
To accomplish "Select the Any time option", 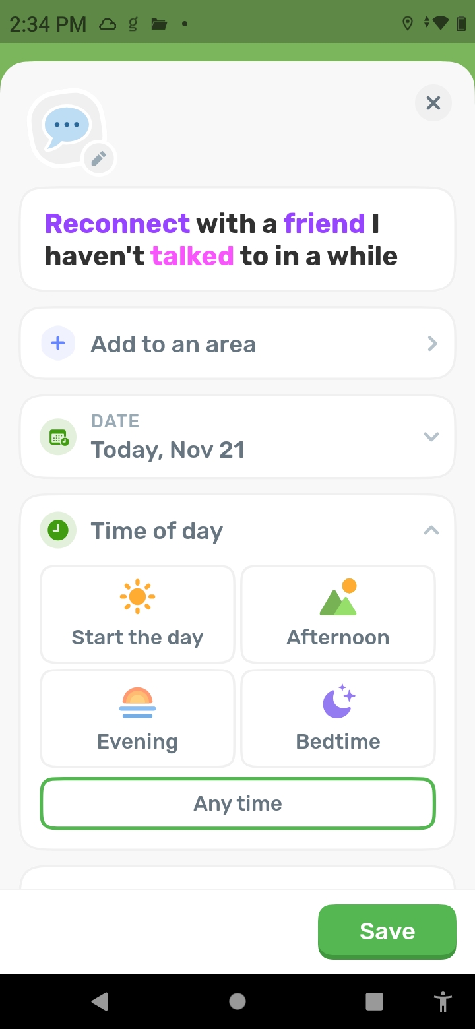I will click(x=237, y=803).
